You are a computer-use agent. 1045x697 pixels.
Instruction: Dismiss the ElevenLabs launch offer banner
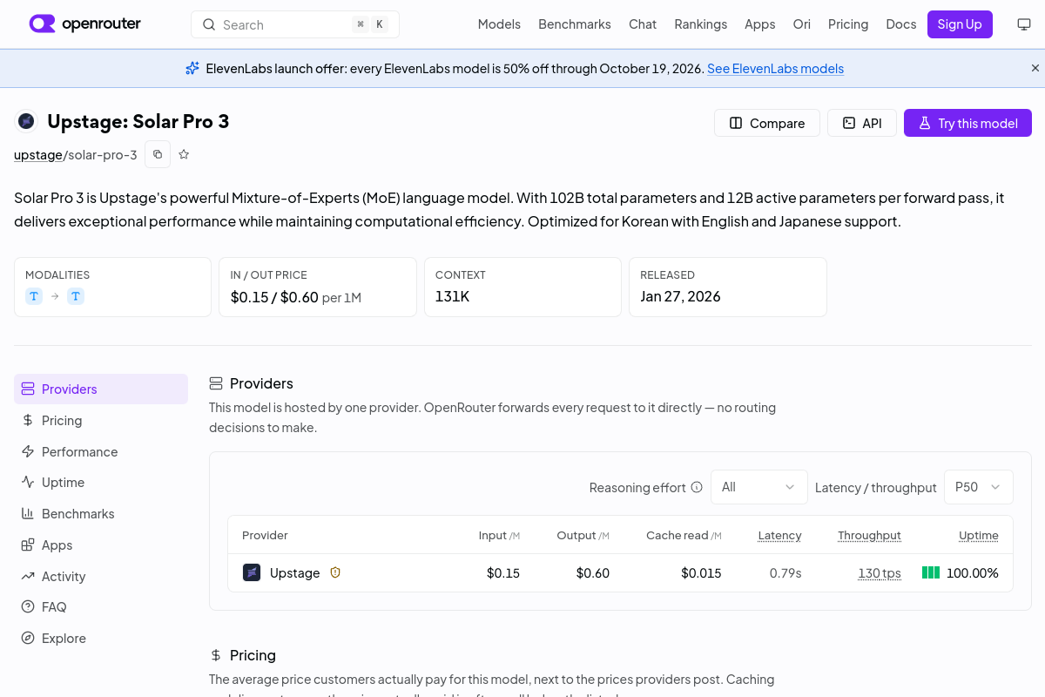pos(1035,68)
